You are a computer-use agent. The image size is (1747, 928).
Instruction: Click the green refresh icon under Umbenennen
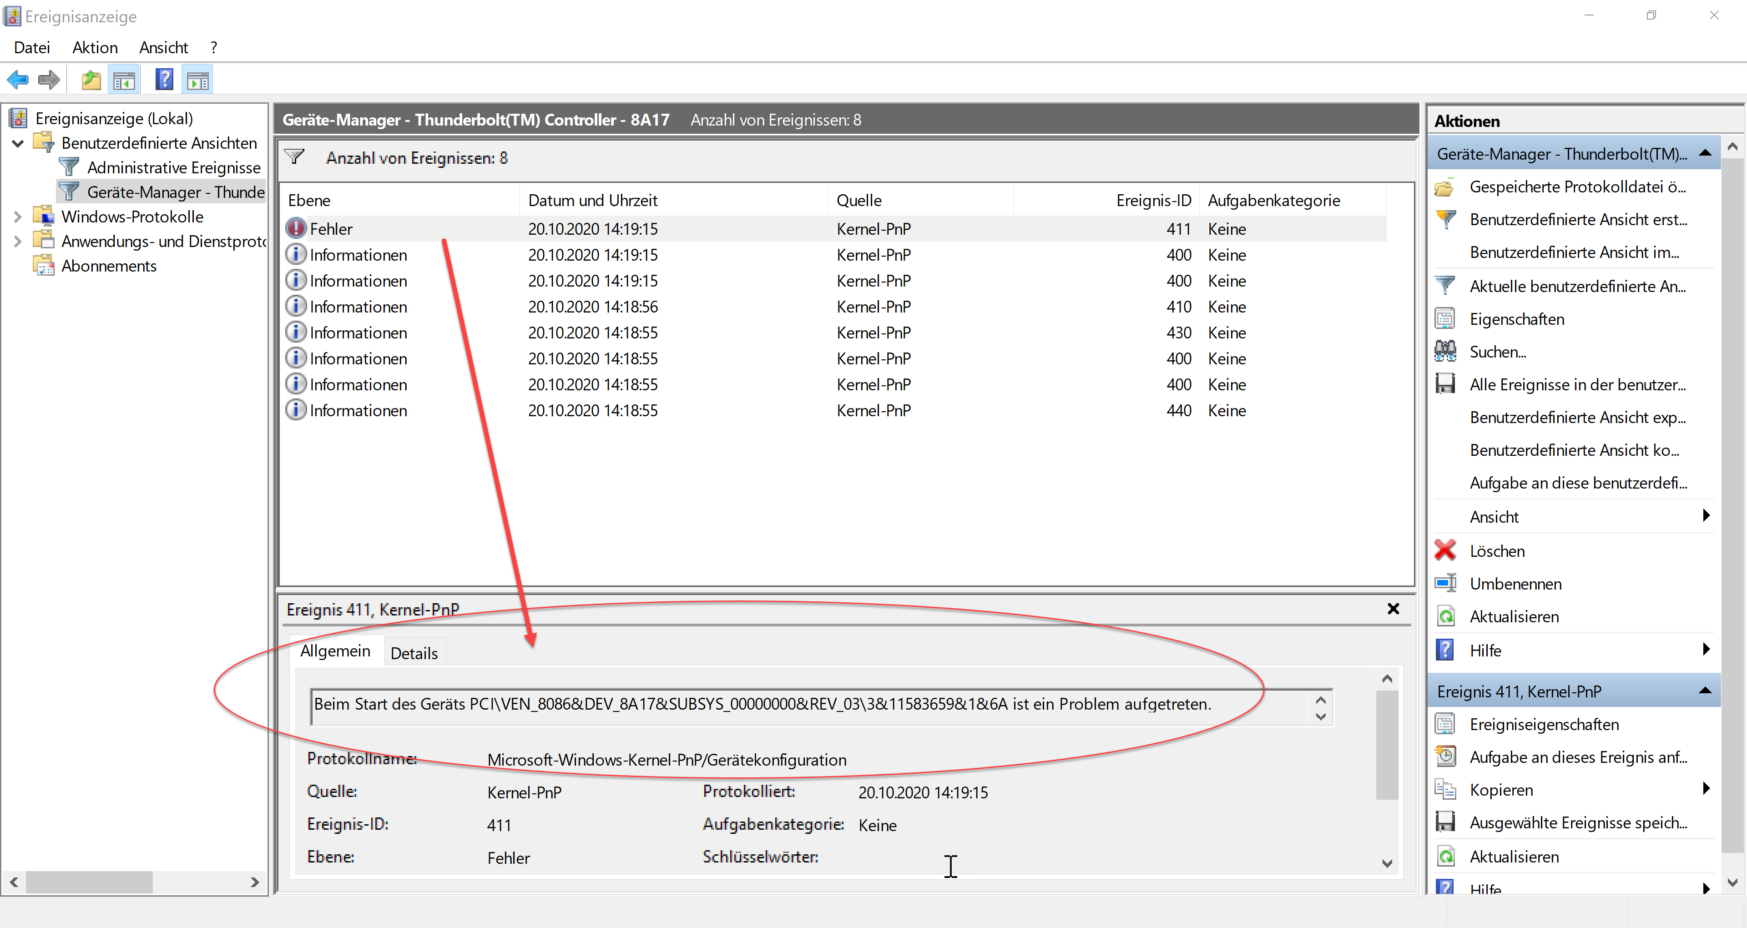click(1445, 616)
